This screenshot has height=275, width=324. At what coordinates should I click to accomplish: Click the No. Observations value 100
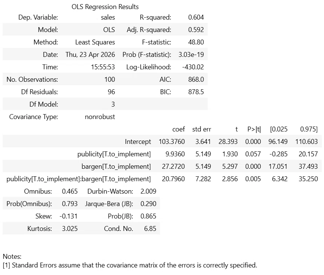(x=110, y=79)
